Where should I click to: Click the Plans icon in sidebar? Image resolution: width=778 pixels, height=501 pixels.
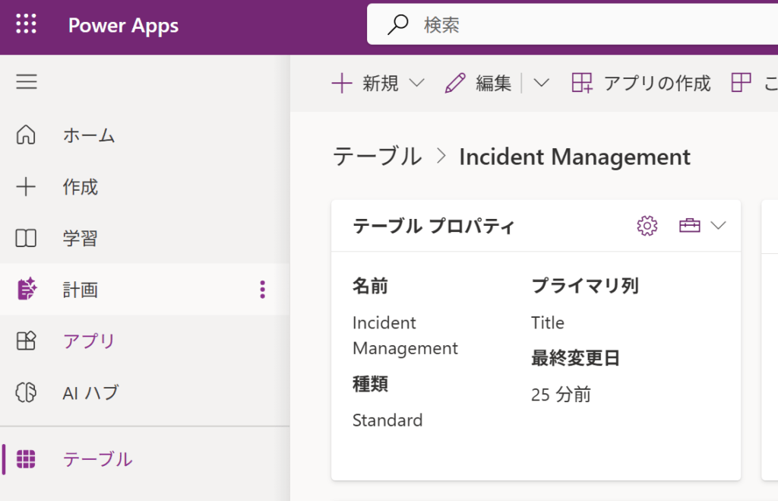click(27, 290)
